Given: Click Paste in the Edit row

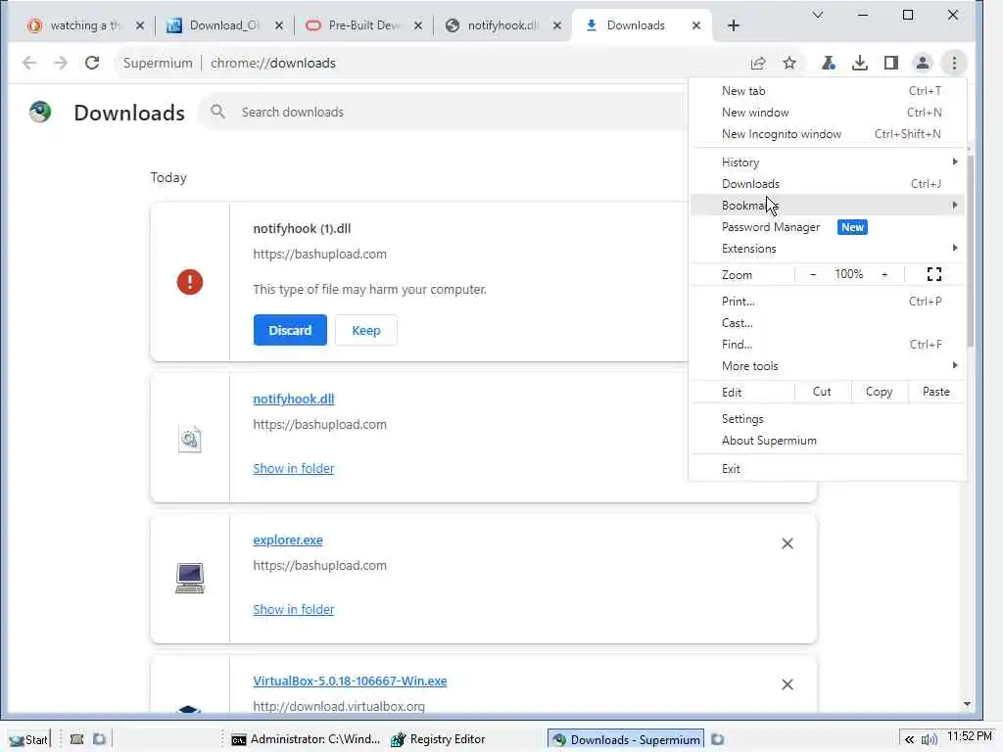Looking at the screenshot, I should tap(935, 392).
